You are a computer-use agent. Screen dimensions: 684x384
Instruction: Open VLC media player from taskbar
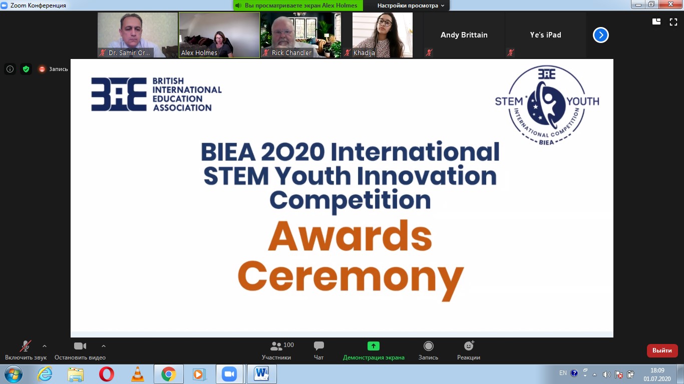137,374
